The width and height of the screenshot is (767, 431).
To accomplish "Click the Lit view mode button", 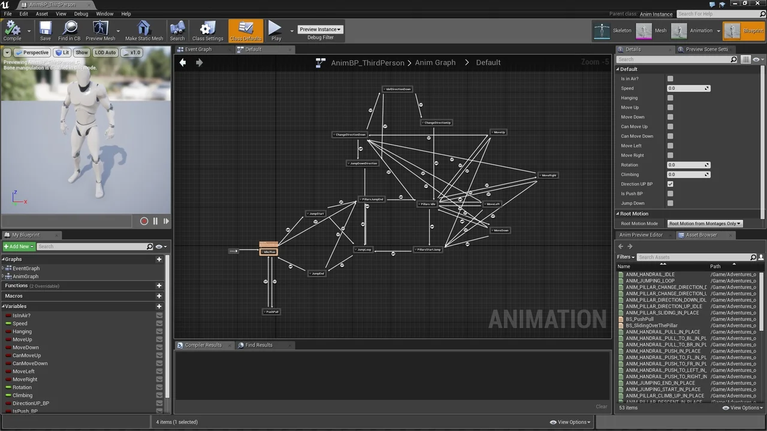I will tap(62, 53).
